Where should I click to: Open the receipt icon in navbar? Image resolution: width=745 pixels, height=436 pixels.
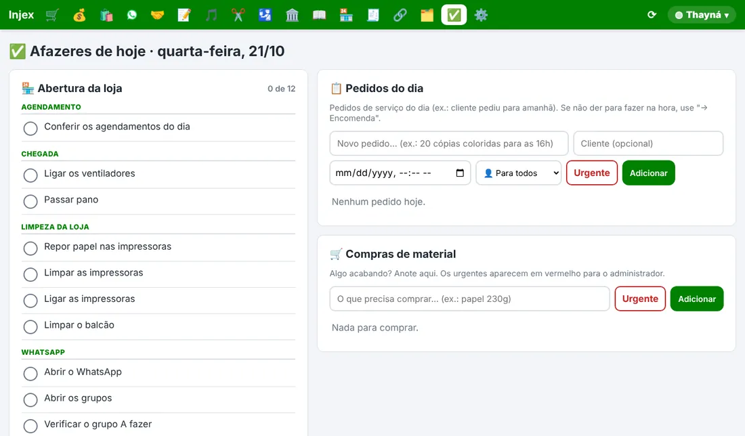373,15
